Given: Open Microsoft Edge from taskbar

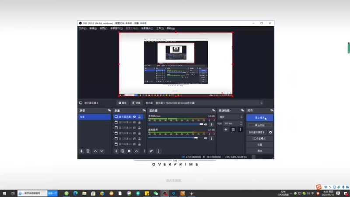Looking at the screenshot, I should pyautogui.click(x=75, y=193).
